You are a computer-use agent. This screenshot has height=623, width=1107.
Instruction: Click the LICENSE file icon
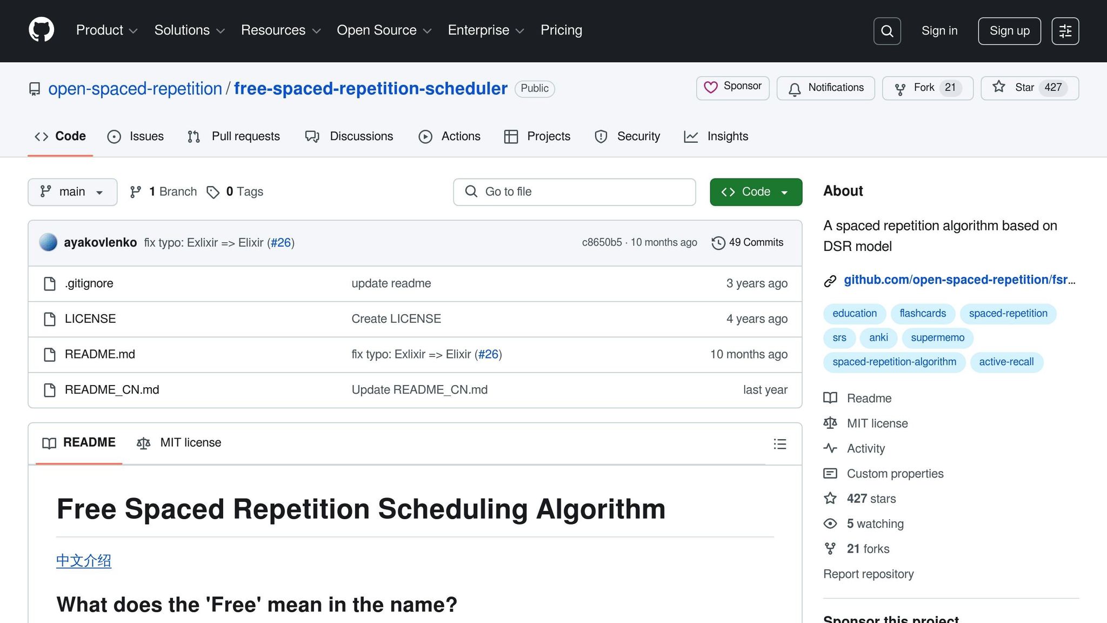[50, 319]
